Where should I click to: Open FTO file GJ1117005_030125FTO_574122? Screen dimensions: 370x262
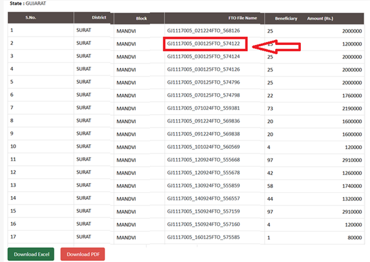pyautogui.click(x=203, y=44)
